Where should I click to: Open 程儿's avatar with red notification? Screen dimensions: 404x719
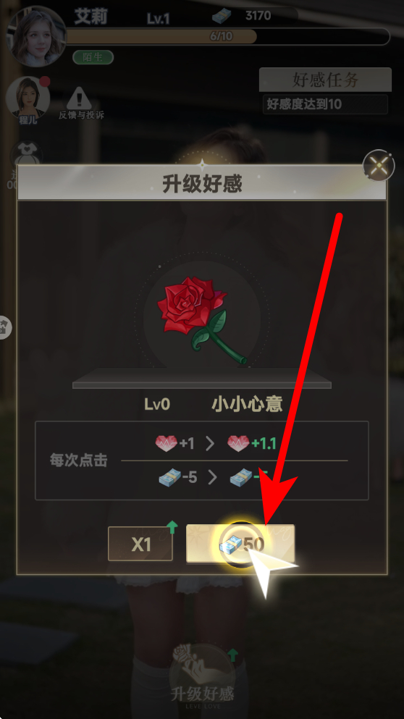(28, 98)
